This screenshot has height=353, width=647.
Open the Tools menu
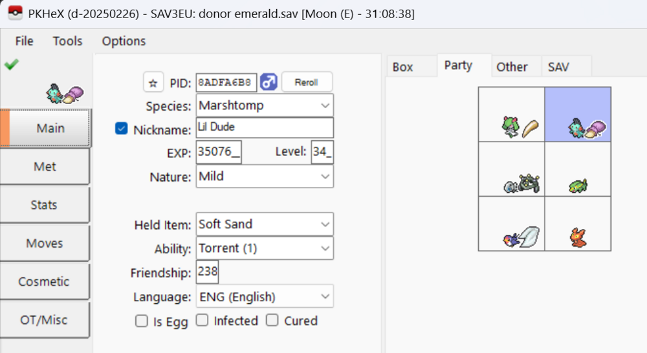67,41
